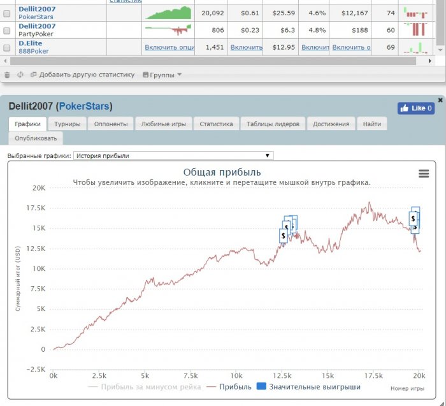Click the trash delete icon below table
The width and height of the screenshot is (446, 406).
pos(7,75)
